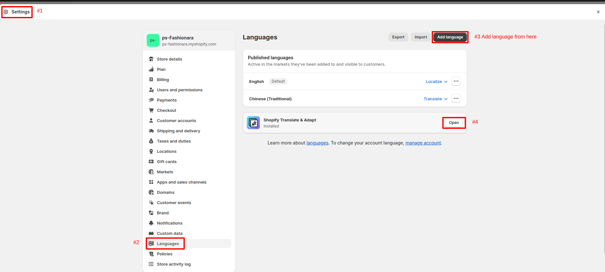Open the more actions menu for English
The height and width of the screenshot is (272, 605).
(456, 81)
